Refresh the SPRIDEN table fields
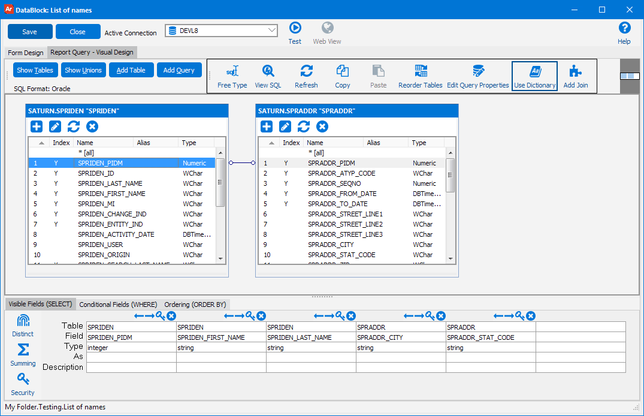644x416 pixels. point(74,126)
